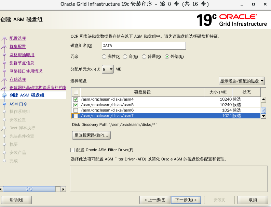271x207 pixels.
Task: Select 高(G) redundancy radio button
Action: 125,56
